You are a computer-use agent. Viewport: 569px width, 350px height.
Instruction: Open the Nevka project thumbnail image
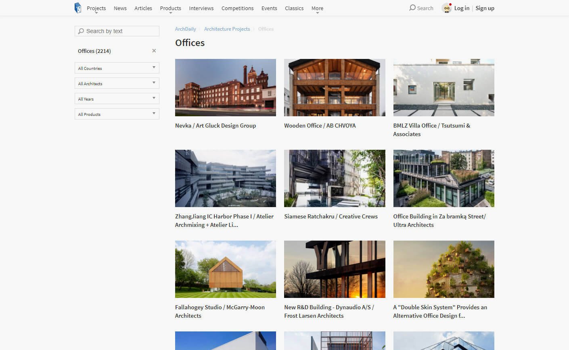225,87
